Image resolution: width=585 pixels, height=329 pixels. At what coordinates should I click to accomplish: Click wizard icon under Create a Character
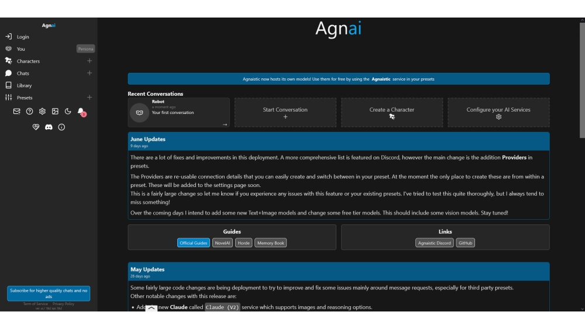click(392, 117)
